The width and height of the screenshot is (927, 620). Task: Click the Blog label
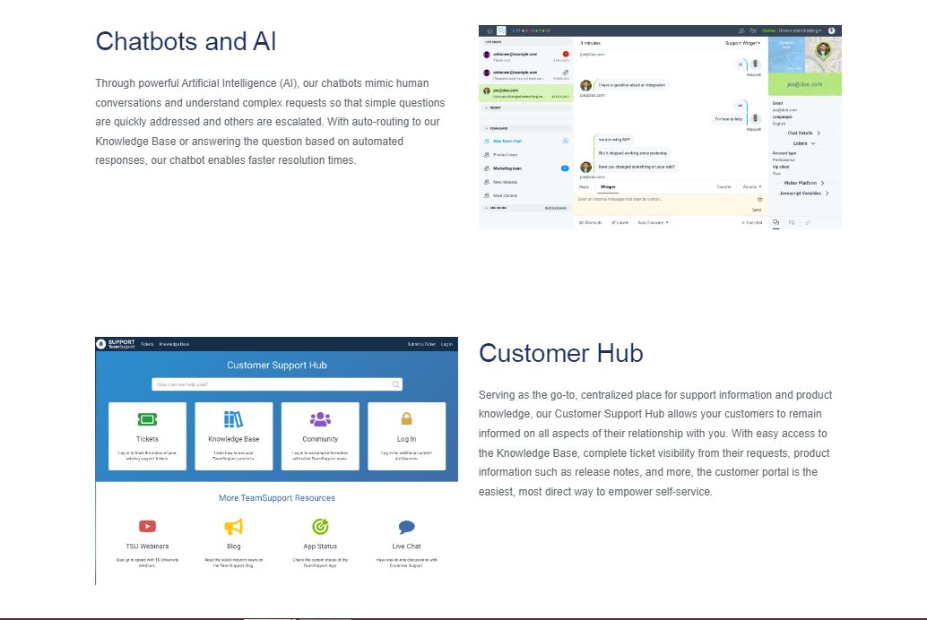tap(233, 547)
